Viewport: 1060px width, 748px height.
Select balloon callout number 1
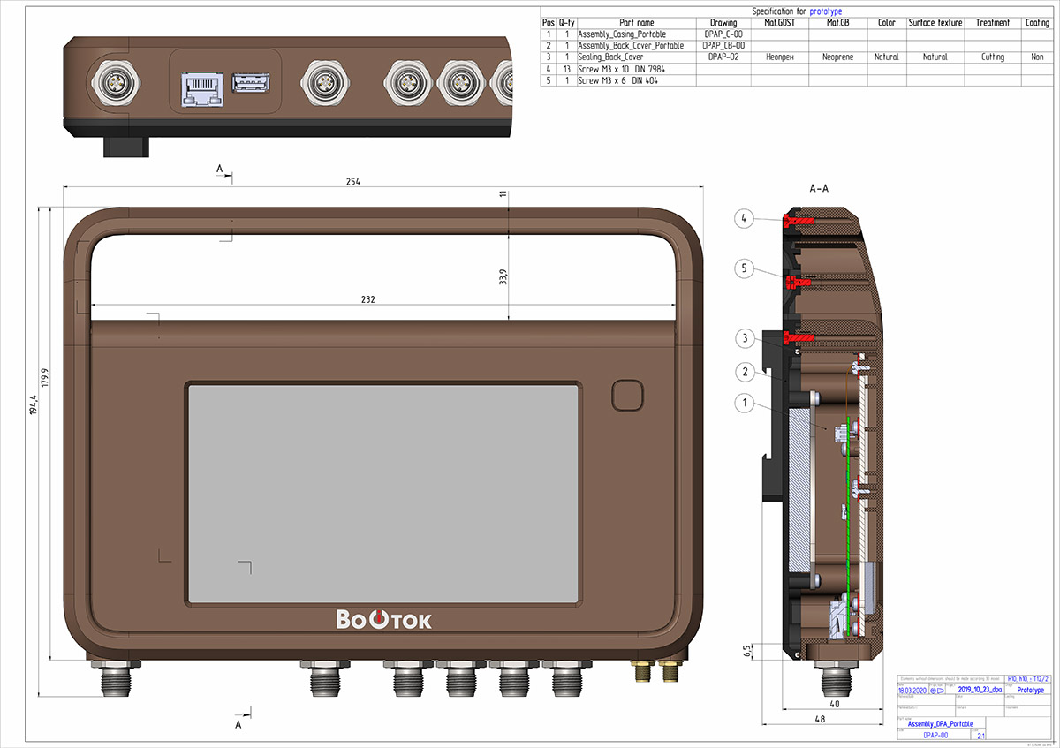point(744,403)
